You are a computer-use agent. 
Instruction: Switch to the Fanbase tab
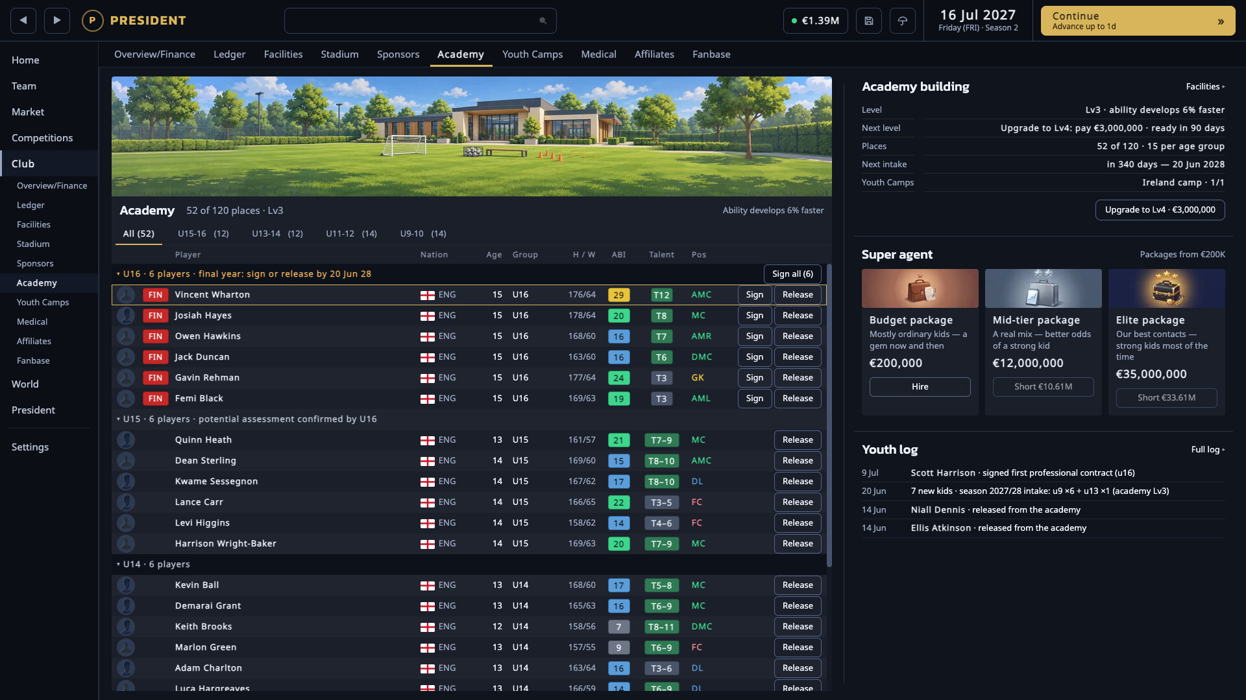[x=711, y=54]
